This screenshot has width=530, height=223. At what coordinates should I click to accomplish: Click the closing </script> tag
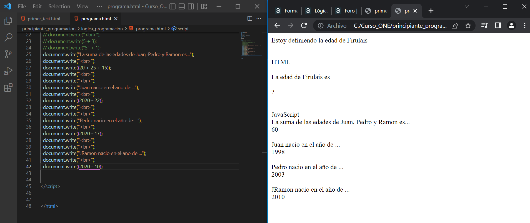(x=50, y=186)
